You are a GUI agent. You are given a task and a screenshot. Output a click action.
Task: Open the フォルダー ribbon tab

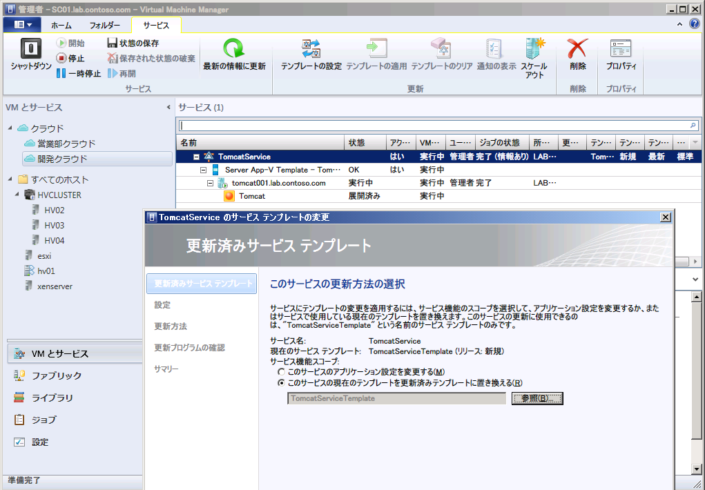pyautogui.click(x=106, y=24)
